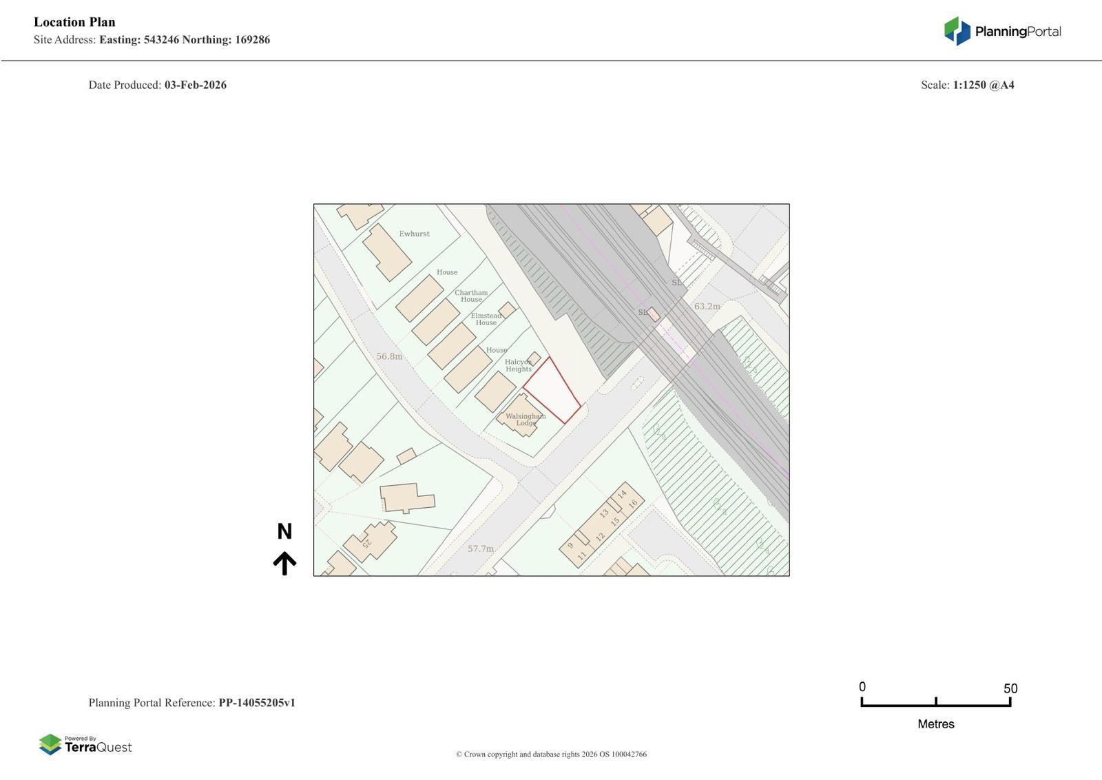Viewport: 1102px width, 780px height.
Task: Select the Halcyon Heights label
Action: tap(518, 365)
